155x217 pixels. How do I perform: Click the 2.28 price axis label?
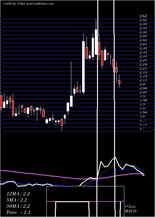tap(143, 60)
